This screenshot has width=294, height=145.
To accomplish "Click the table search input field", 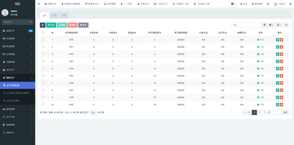I will [x=246, y=25].
